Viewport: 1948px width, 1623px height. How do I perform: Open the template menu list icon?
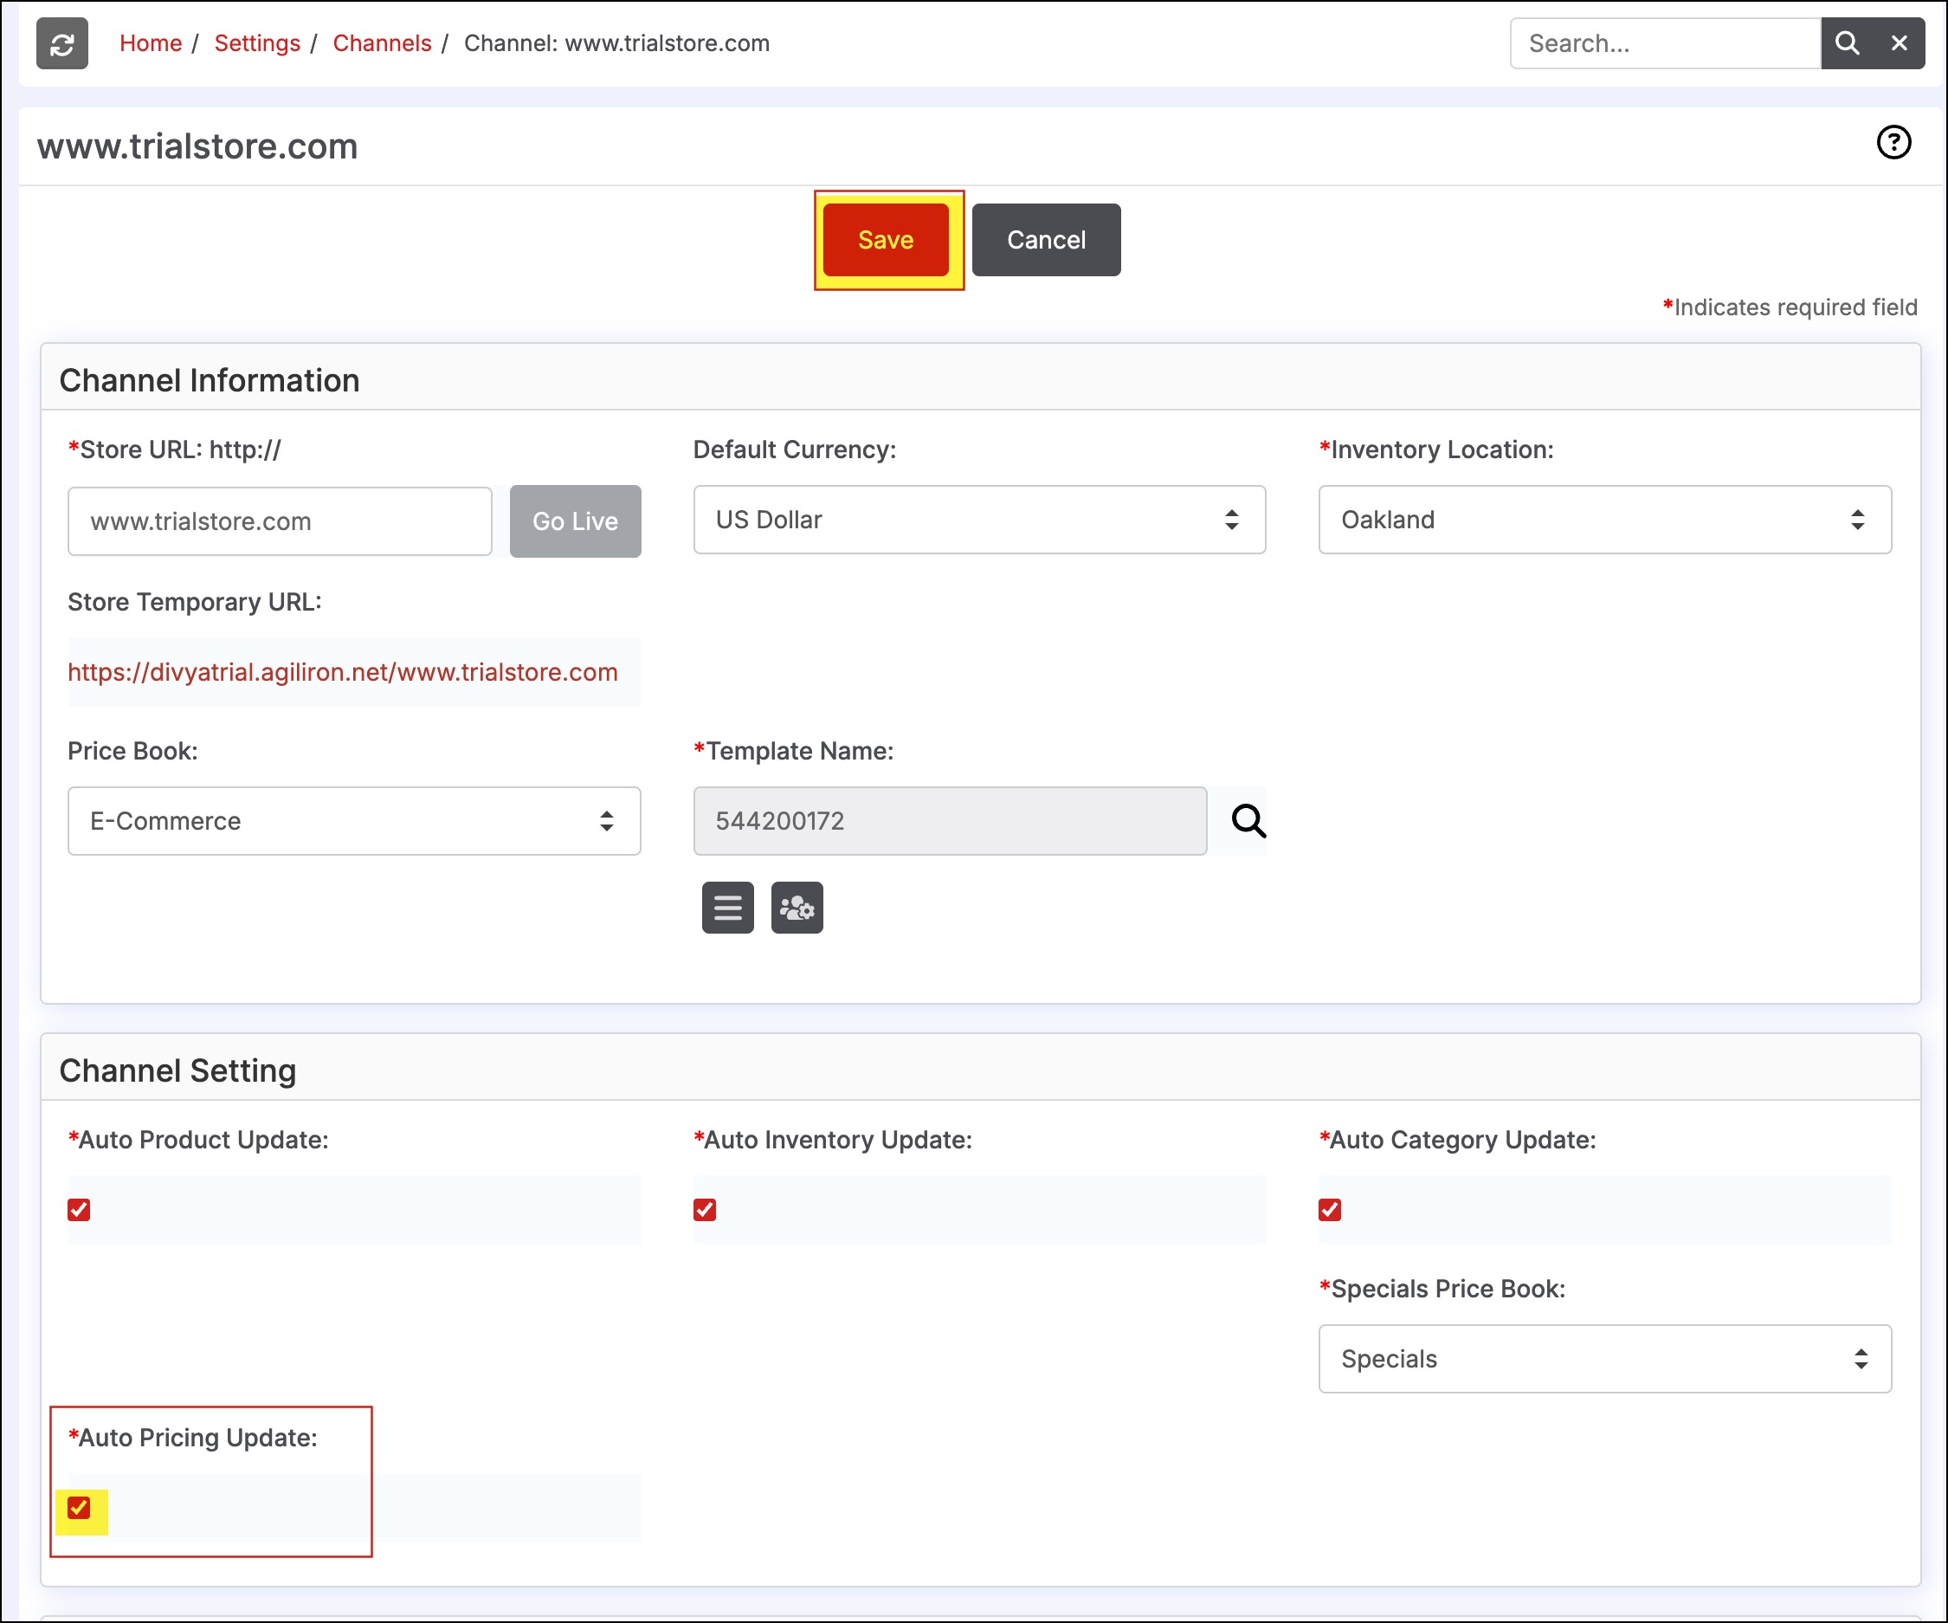point(728,908)
